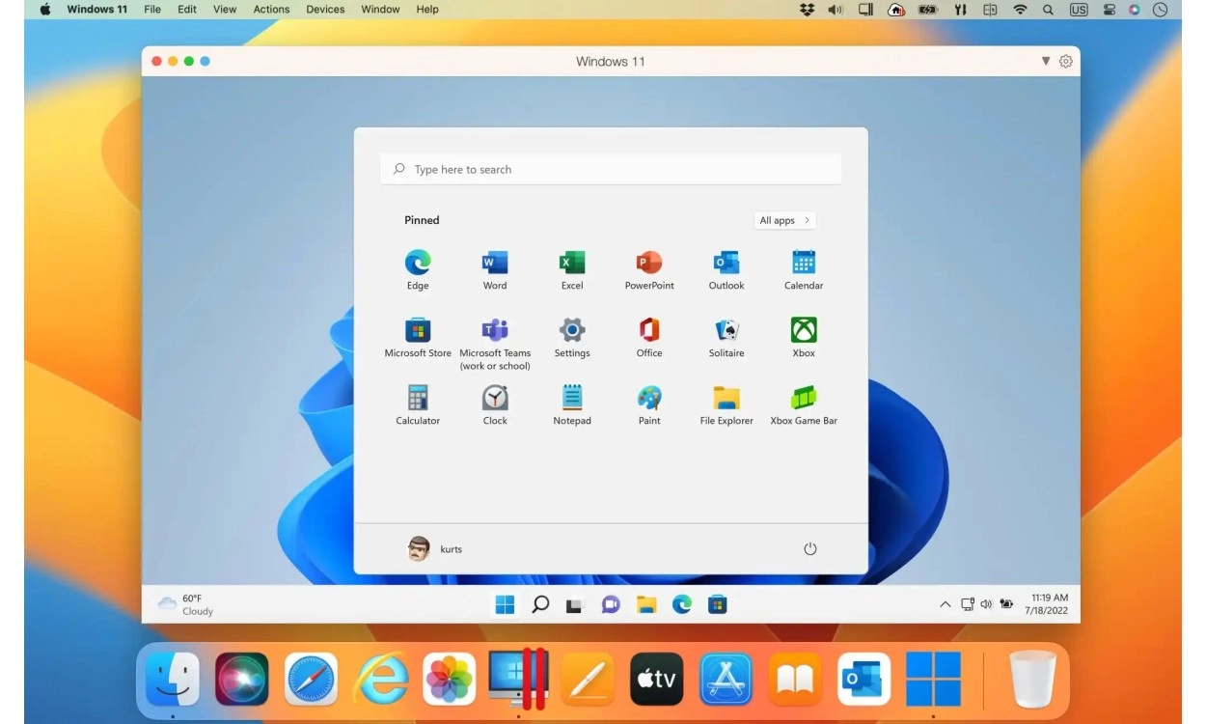Open the Windows 11 application menu

pyautogui.click(x=96, y=10)
